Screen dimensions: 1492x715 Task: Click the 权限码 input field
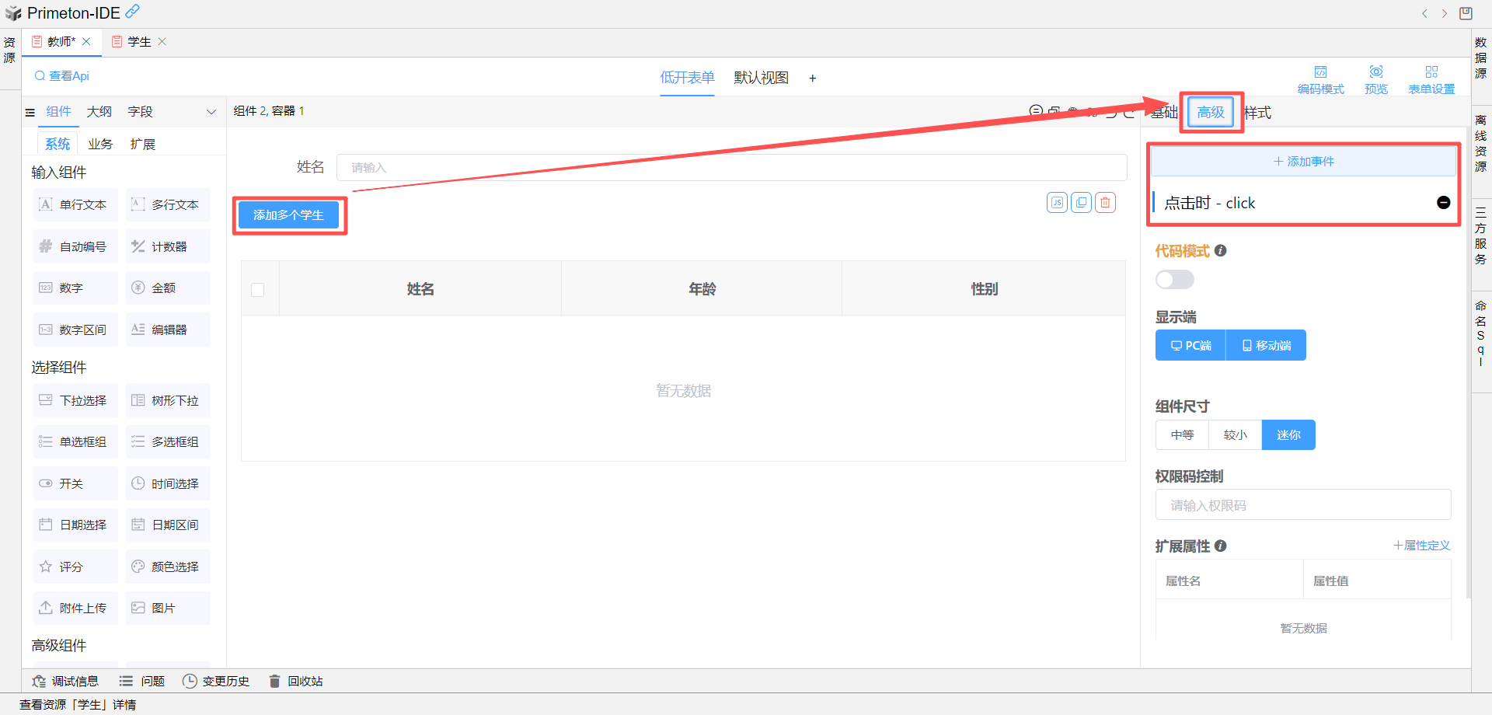(1303, 505)
